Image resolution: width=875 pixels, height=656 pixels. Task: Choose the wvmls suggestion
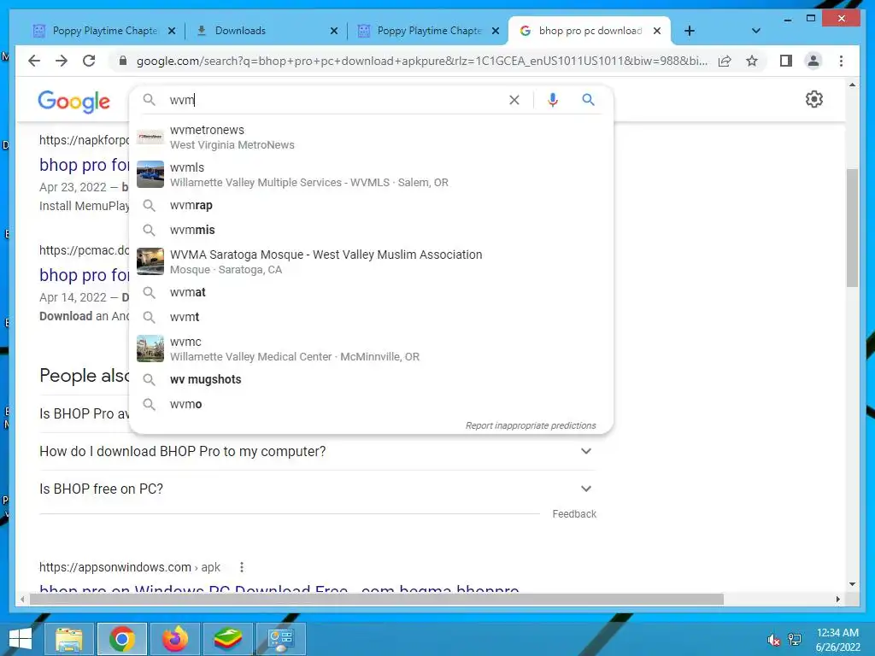tap(371, 174)
